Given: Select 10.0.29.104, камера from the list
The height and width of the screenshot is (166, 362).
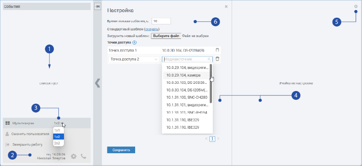Looking at the screenshot, I should pyautogui.click(x=186, y=75).
